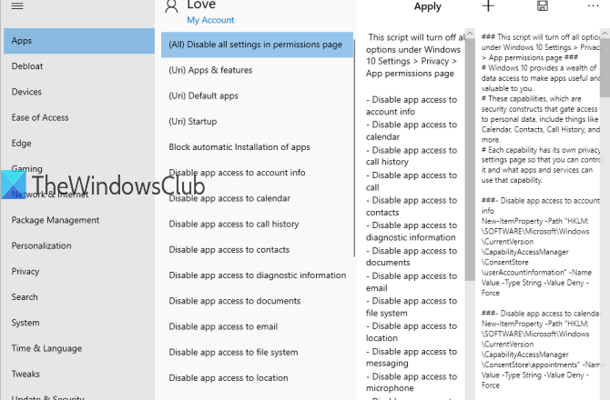
Task: Open the three-dot more options menu
Action: pyautogui.click(x=593, y=5)
